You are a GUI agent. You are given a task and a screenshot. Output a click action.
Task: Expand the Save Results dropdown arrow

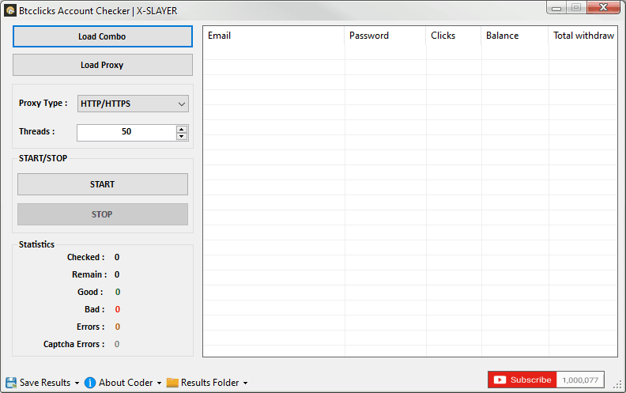[x=77, y=383]
